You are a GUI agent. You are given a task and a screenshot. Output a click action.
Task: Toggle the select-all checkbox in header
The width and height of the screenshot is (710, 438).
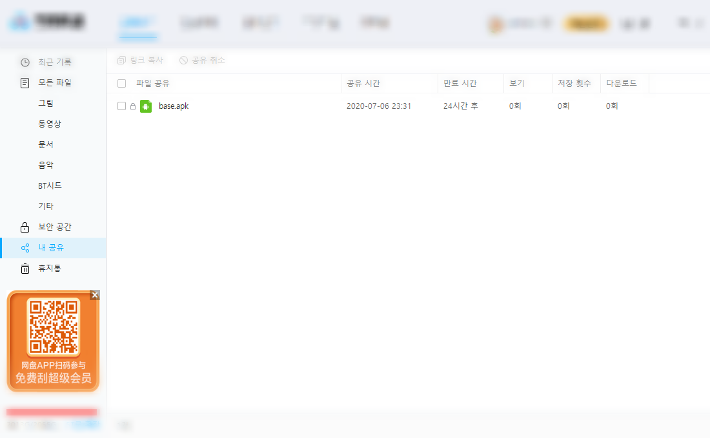pyautogui.click(x=121, y=84)
